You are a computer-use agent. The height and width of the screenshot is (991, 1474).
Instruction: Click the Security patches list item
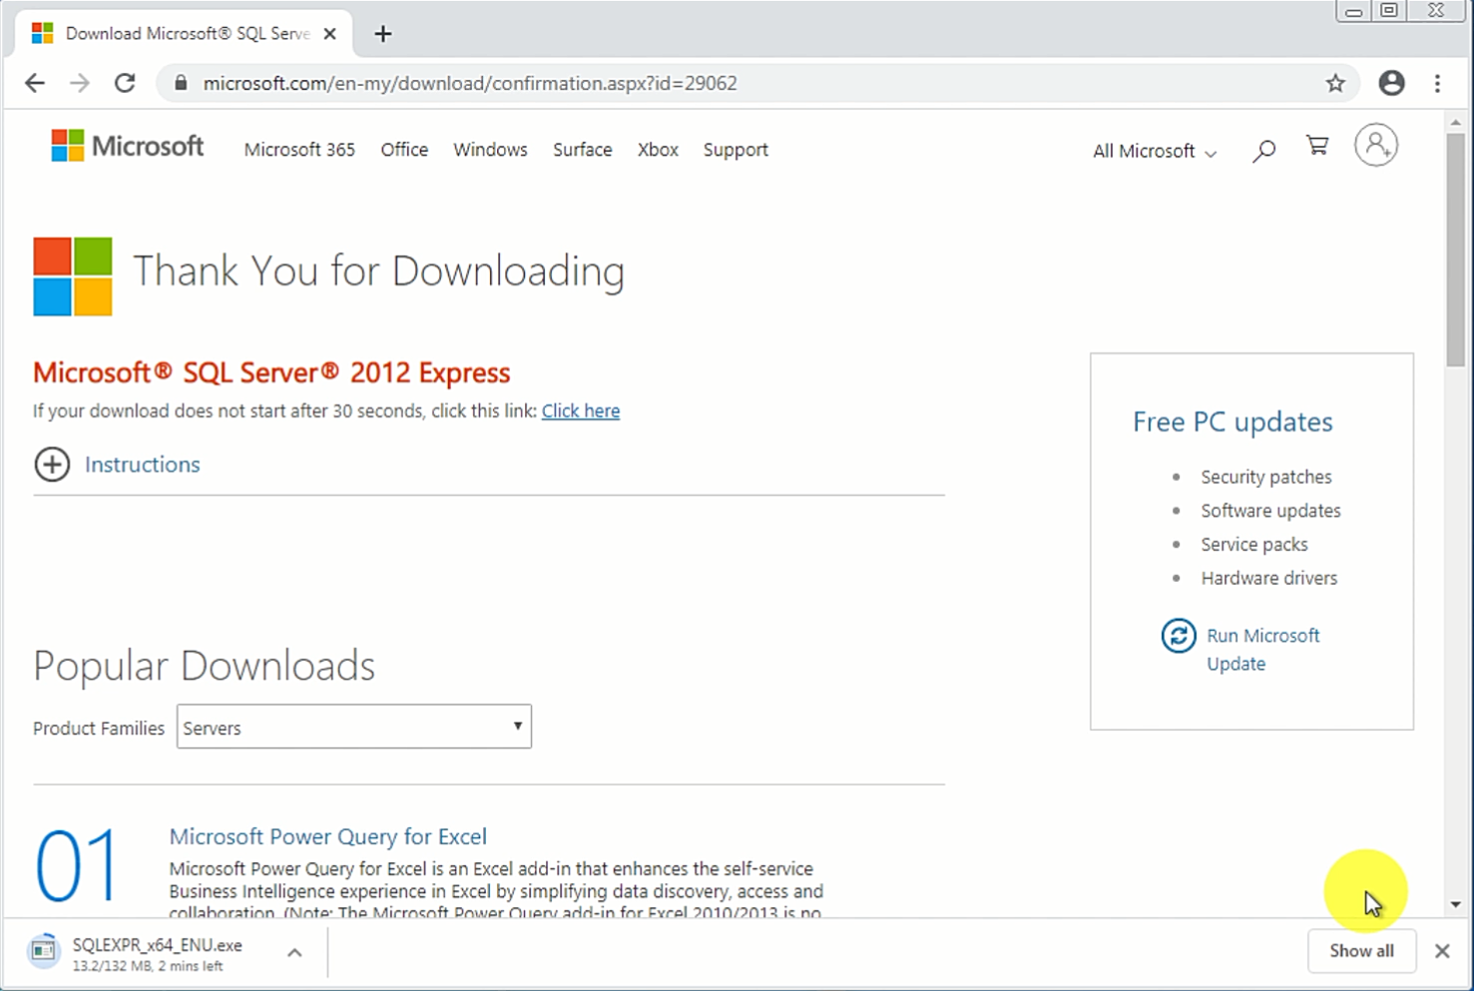(x=1266, y=477)
